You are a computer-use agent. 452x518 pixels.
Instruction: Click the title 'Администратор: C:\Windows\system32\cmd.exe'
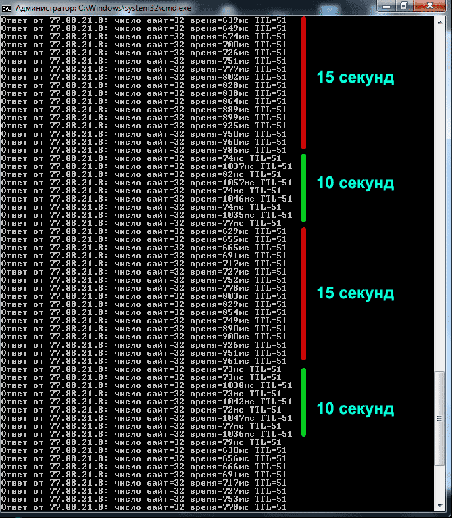coord(103,8)
